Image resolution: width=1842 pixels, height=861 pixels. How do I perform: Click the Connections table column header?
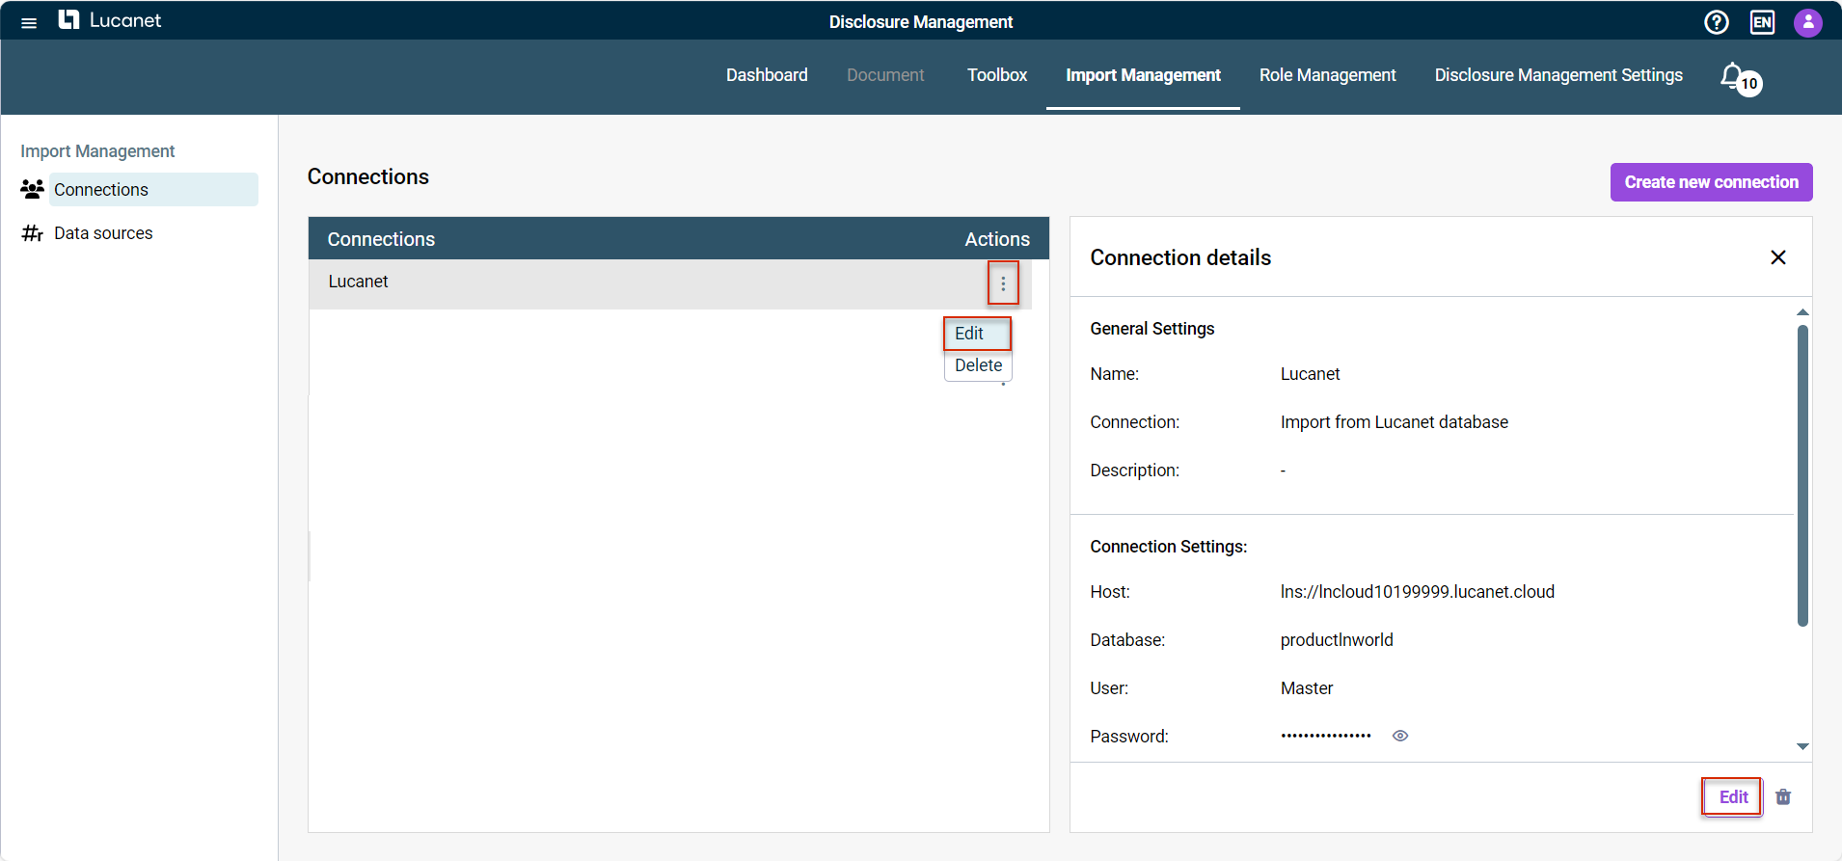tap(381, 239)
